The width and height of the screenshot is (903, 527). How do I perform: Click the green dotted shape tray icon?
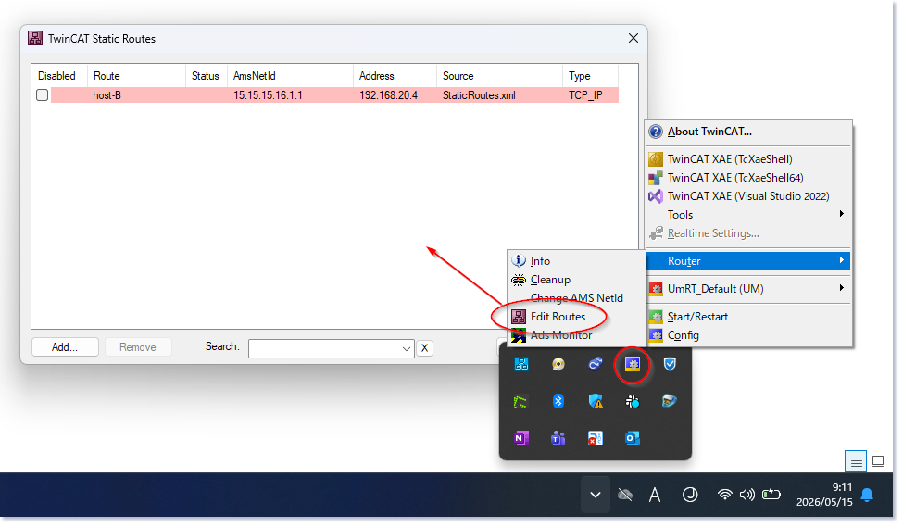pos(521,401)
